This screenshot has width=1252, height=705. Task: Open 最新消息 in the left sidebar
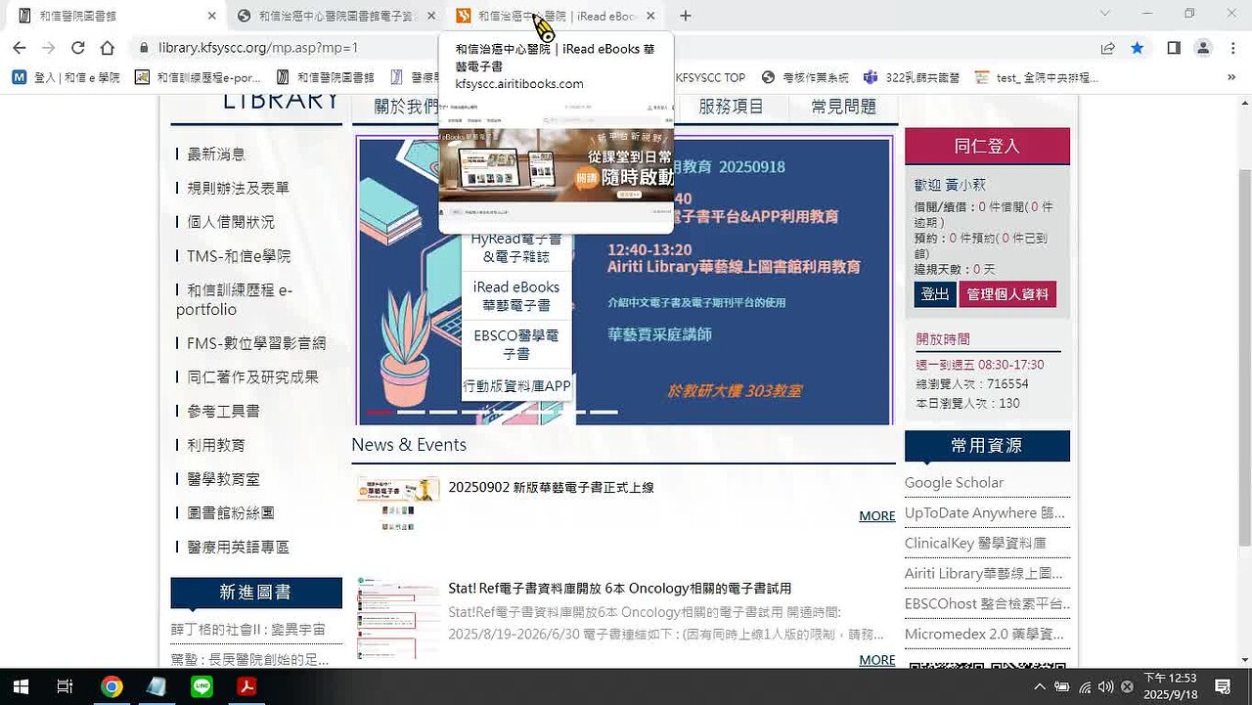click(216, 154)
